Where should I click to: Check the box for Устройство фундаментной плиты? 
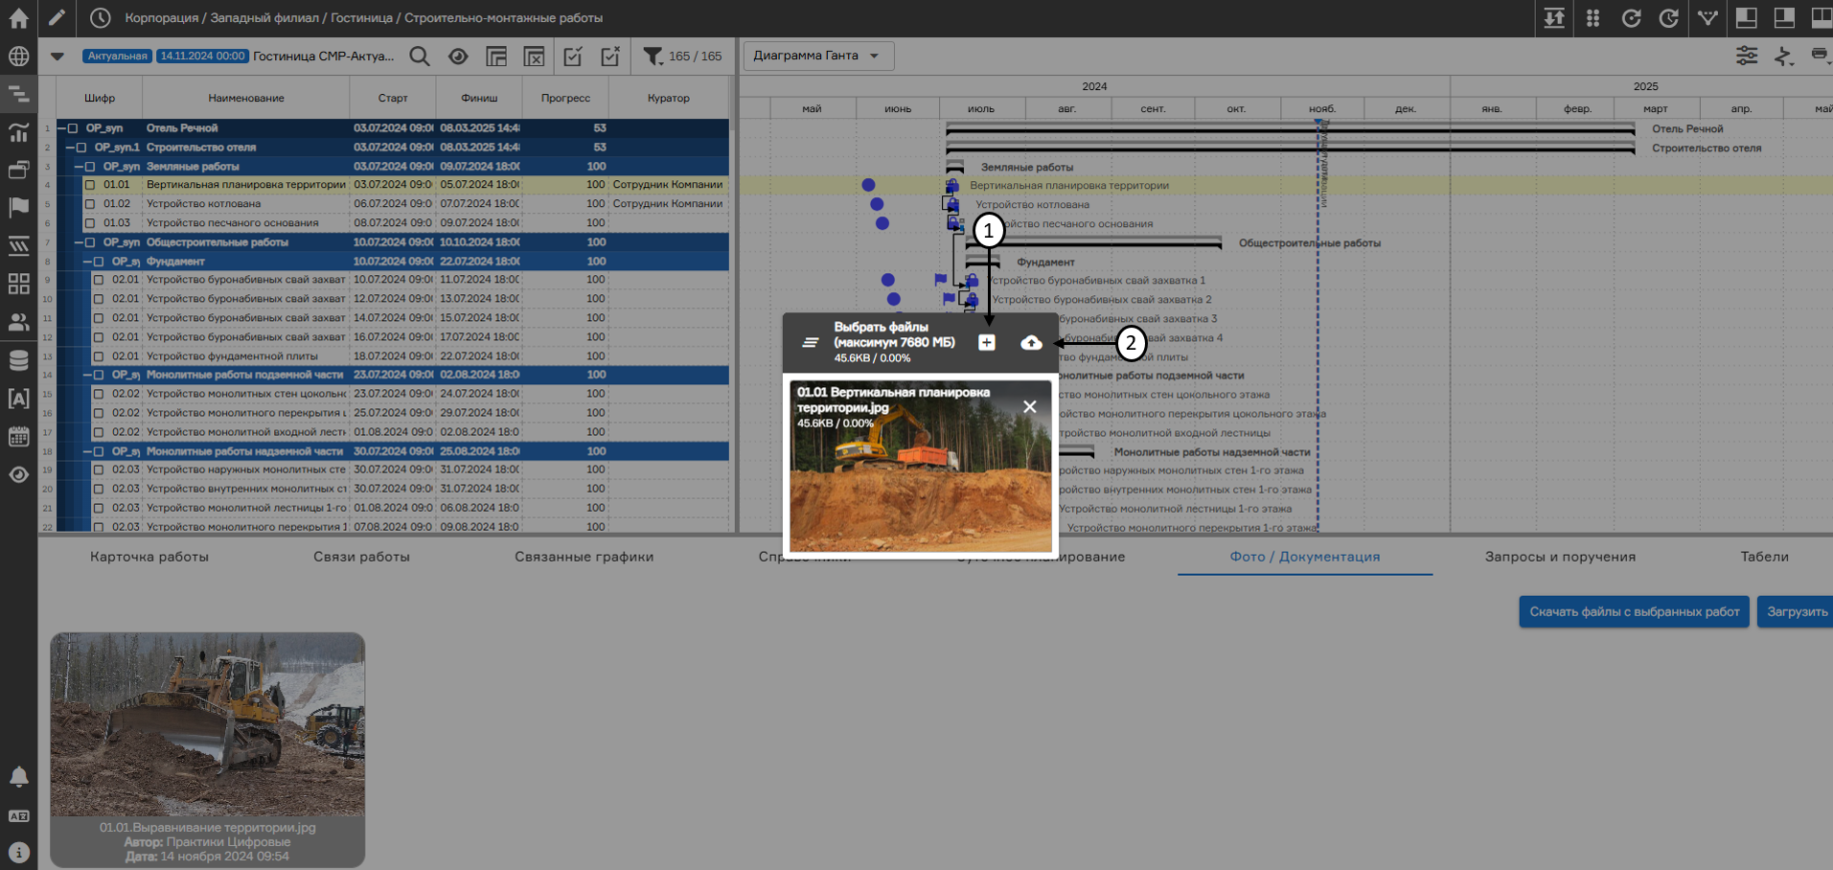tap(99, 356)
